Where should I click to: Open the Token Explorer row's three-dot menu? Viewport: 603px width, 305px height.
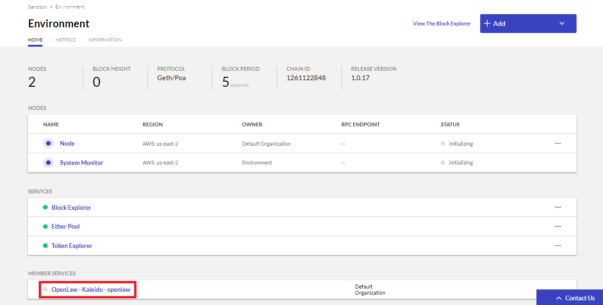coord(558,246)
